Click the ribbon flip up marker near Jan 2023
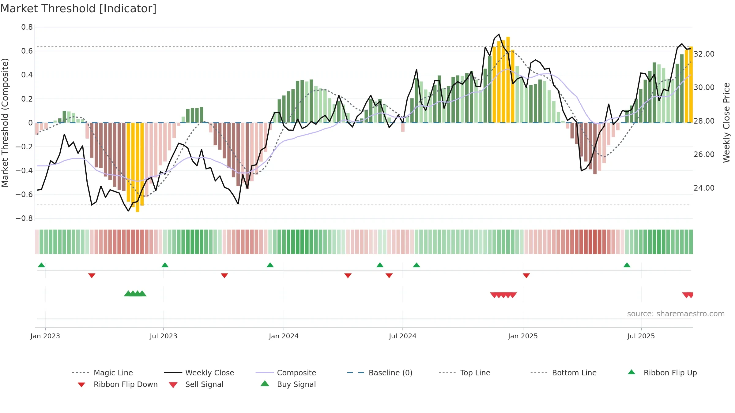 [41, 265]
